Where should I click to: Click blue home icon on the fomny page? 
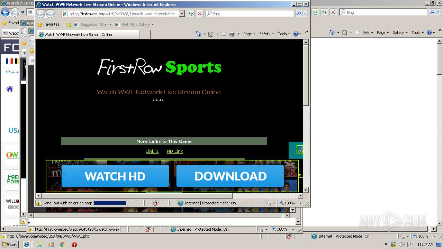[10, 89]
